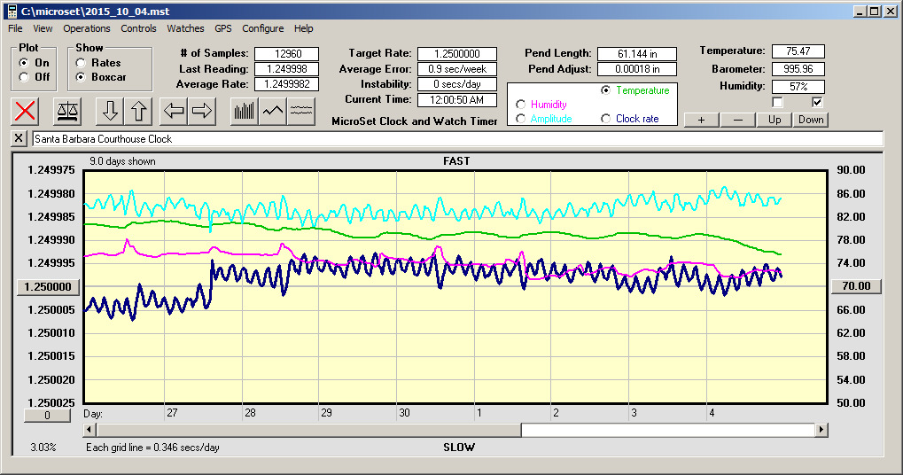
Task: Open the File menu
Action: point(16,28)
